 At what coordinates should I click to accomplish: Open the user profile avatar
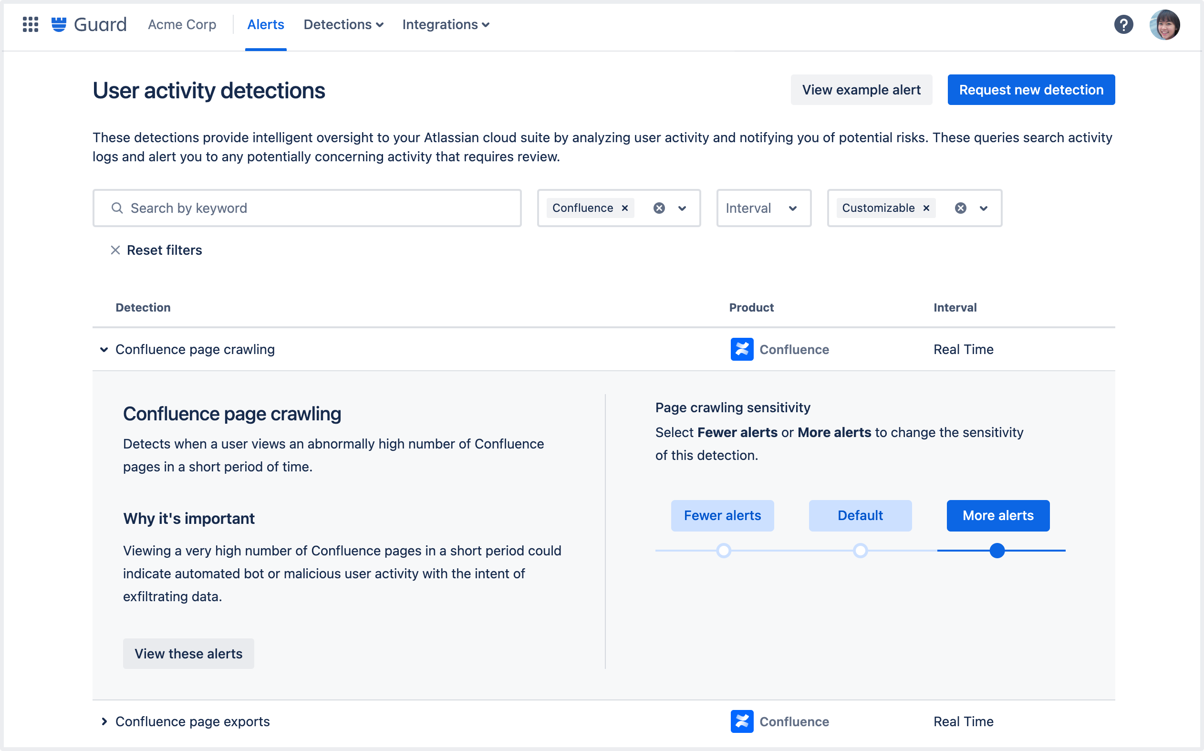(x=1165, y=24)
